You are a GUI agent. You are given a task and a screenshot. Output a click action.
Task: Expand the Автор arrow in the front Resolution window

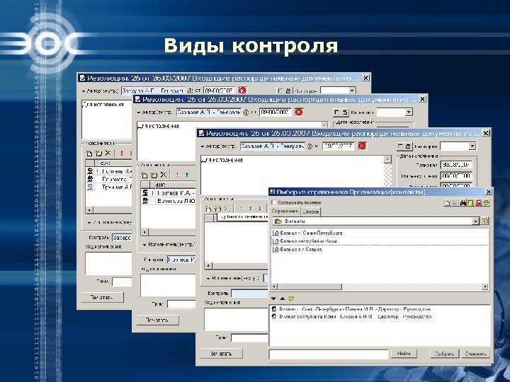coord(203,147)
